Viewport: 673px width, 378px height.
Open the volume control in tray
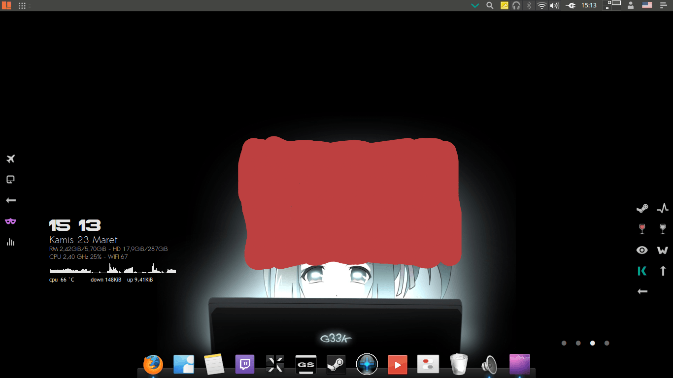click(x=555, y=5)
